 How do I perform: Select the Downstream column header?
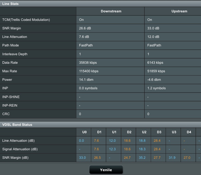pos(111,11)
